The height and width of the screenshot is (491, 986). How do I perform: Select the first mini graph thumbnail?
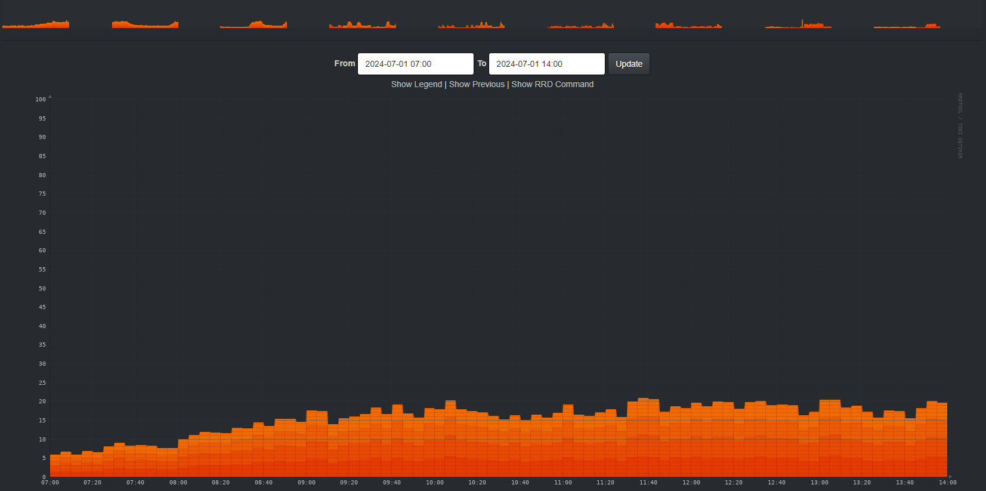[x=36, y=24]
